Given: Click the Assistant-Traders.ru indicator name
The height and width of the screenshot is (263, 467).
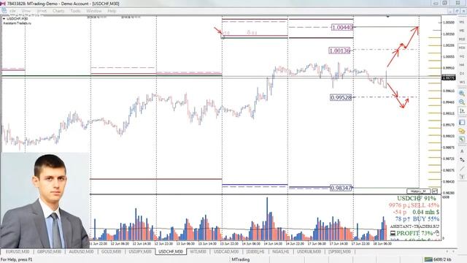Looking at the screenshot, I should click(17, 23).
